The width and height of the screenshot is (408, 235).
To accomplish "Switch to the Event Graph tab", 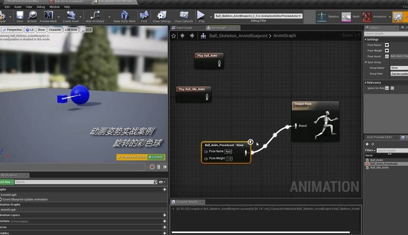I will coord(184,28).
